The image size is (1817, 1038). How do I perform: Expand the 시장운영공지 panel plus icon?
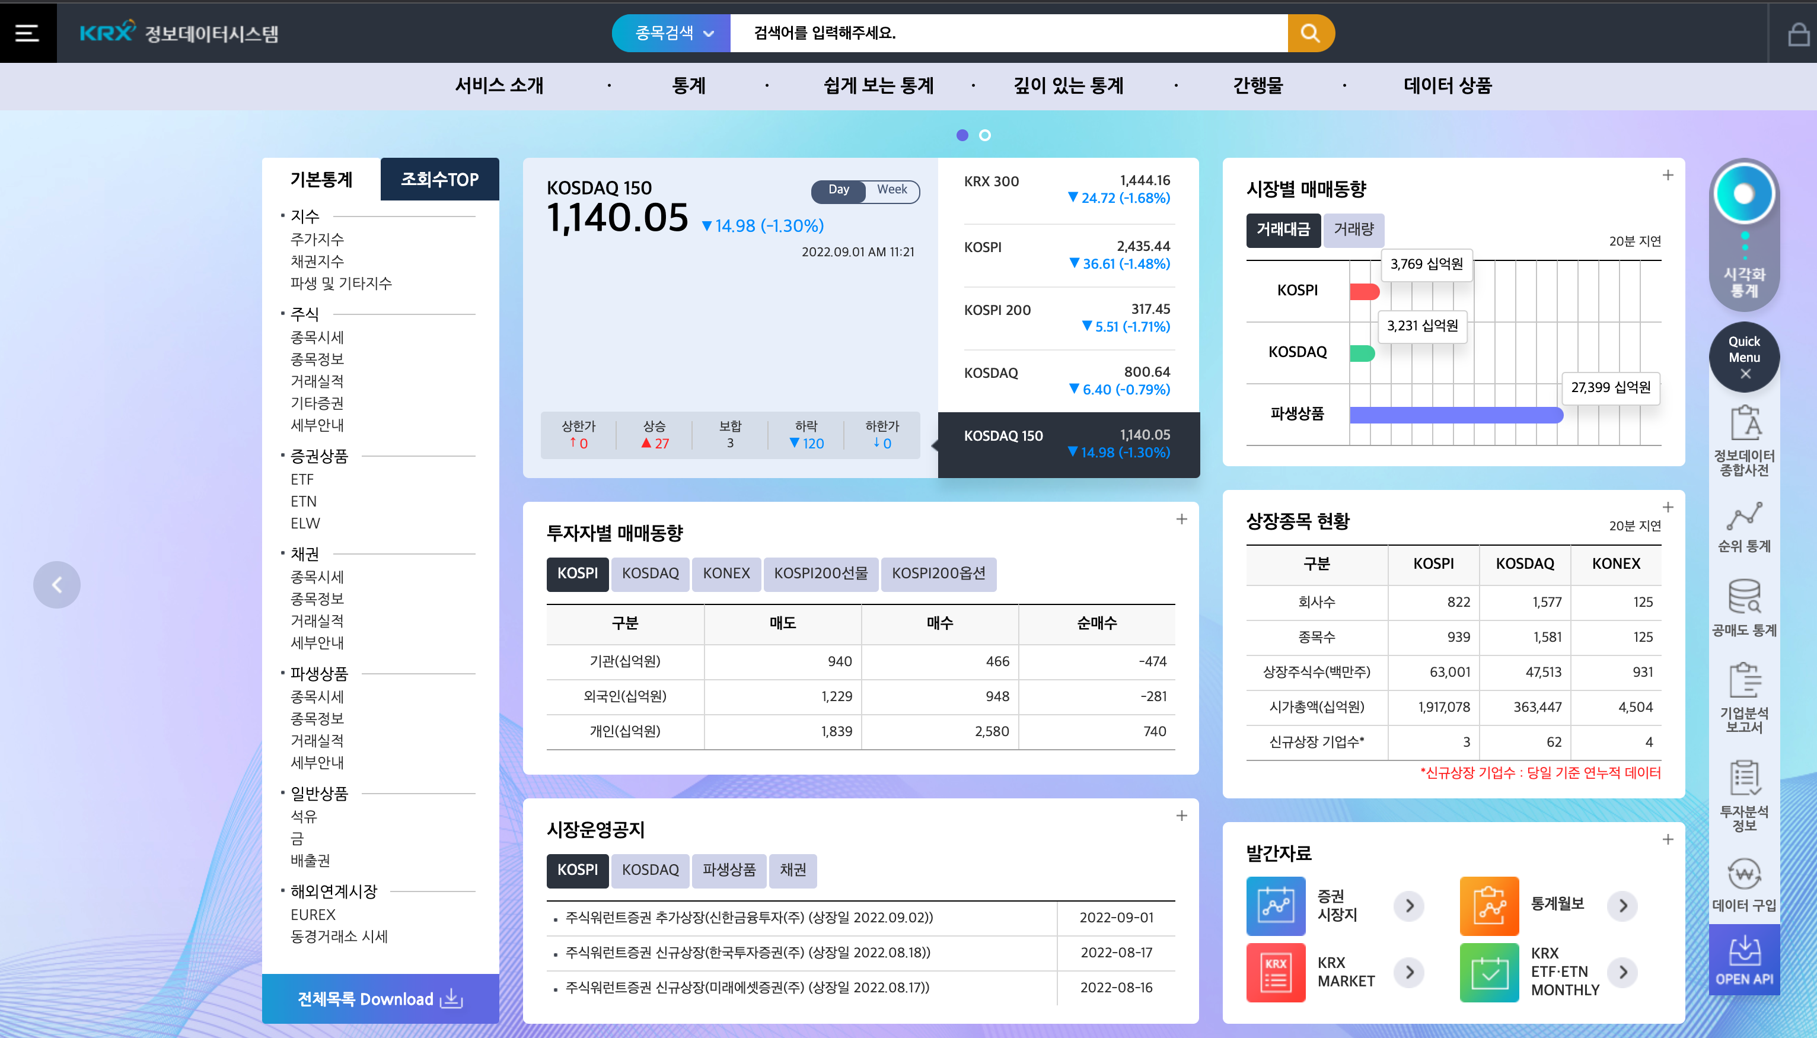[1181, 816]
